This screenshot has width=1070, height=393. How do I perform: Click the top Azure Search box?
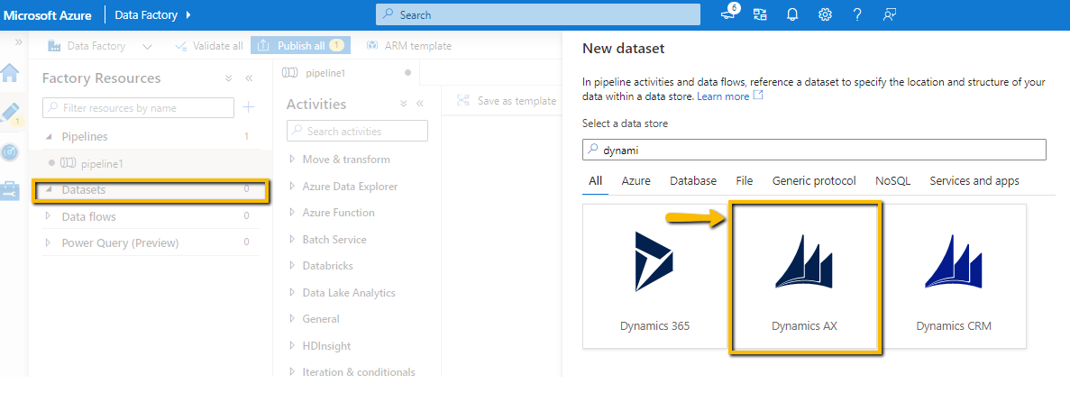click(x=538, y=14)
